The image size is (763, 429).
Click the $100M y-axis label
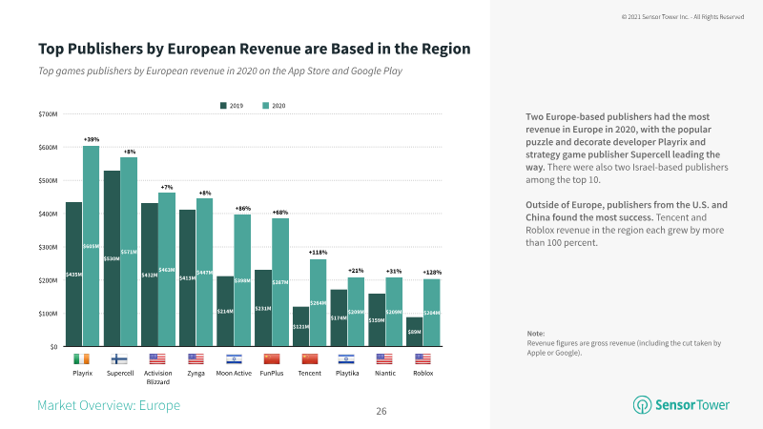[48, 314]
